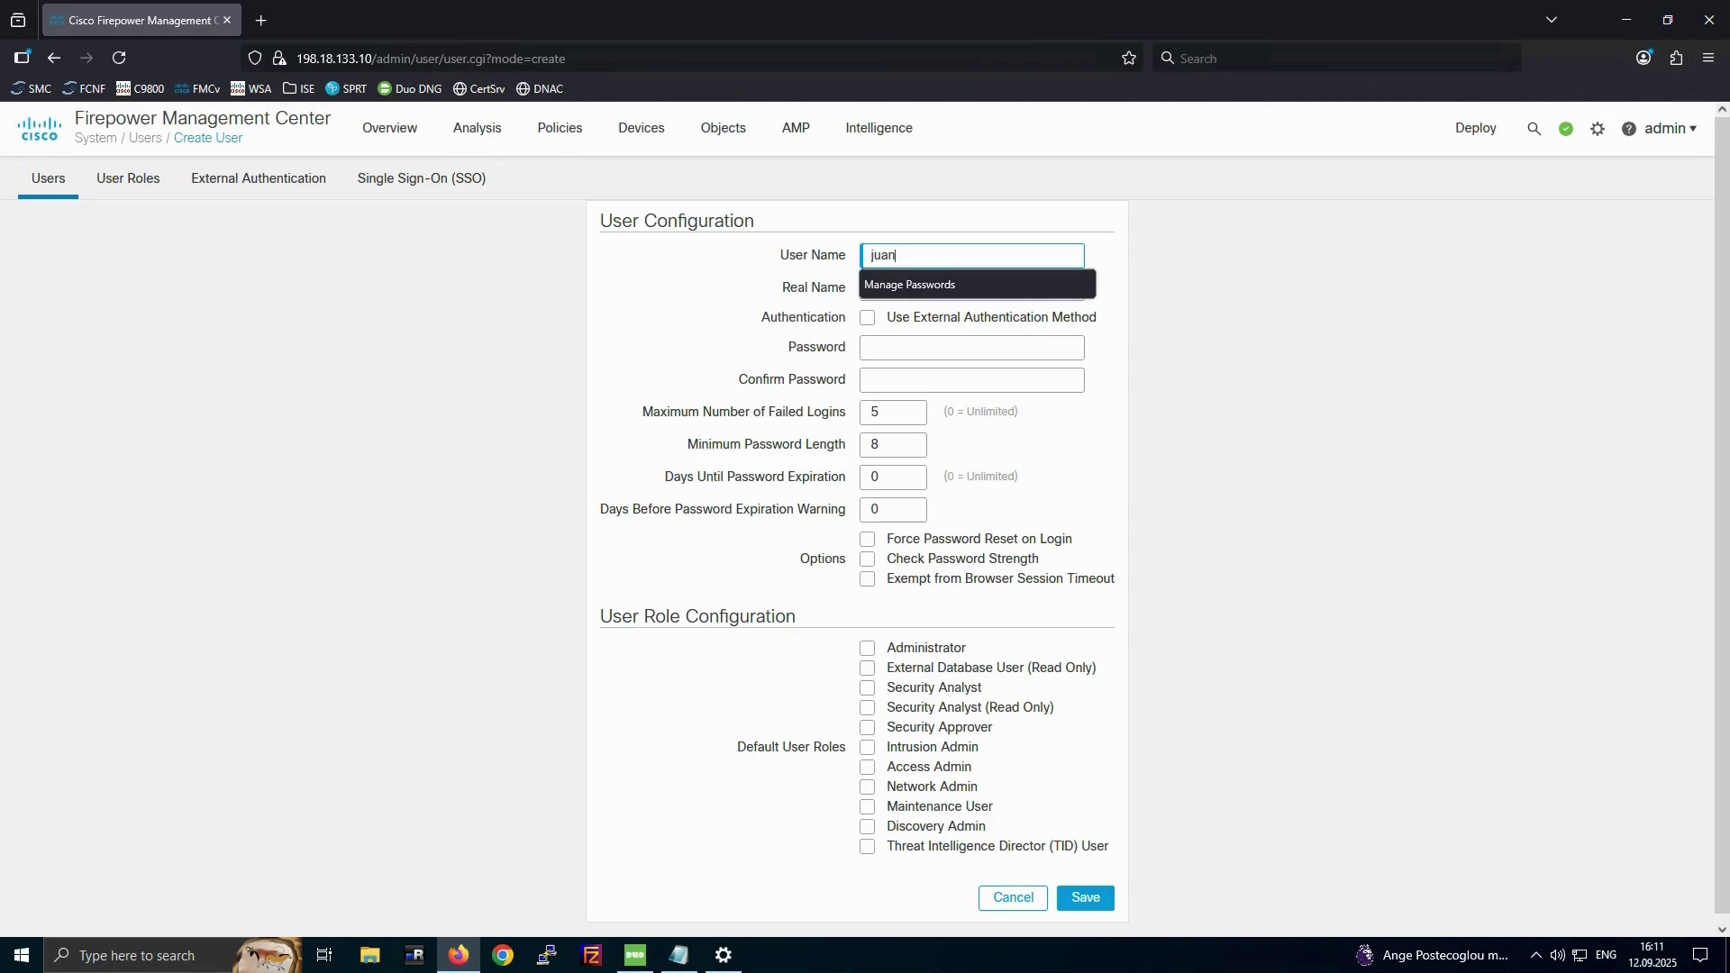This screenshot has width=1730, height=973.
Task: Tick the Administrator role checkbox
Action: [x=868, y=649]
